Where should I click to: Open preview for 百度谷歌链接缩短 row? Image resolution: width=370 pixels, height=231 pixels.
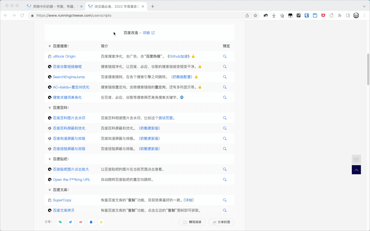coord(225,67)
